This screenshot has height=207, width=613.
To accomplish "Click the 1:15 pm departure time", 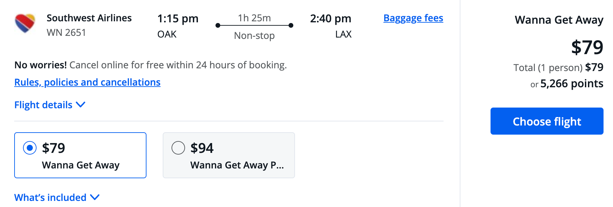I will coord(178,19).
